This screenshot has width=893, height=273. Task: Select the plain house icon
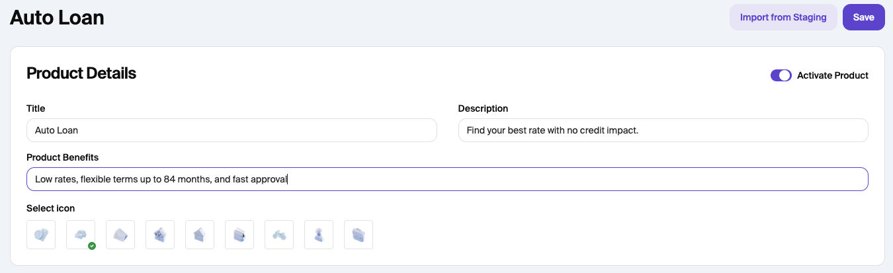[x=200, y=235]
